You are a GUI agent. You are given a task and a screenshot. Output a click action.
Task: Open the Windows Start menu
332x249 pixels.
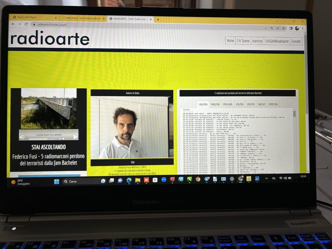point(56,182)
